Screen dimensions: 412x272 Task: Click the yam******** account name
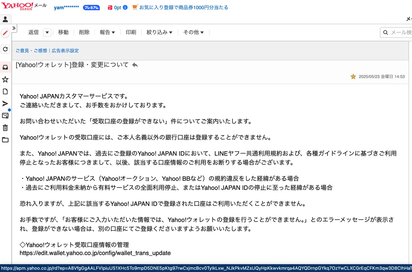click(x=67, y=8)
